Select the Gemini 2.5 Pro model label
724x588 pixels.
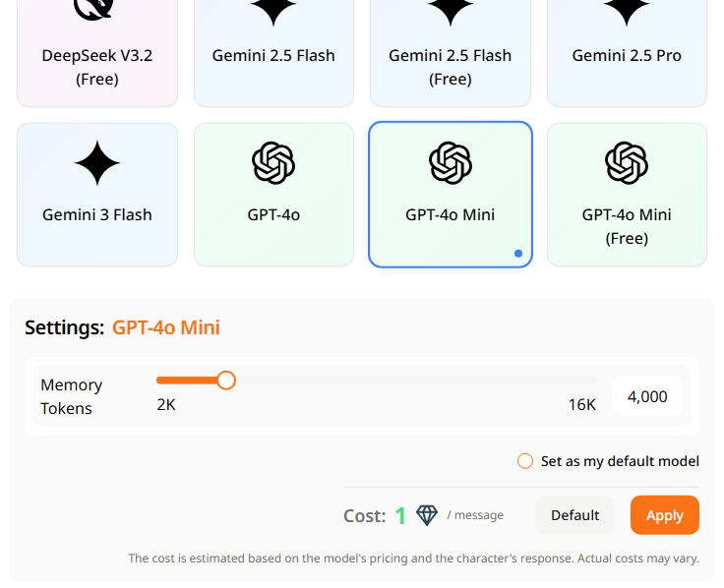[627, 55]
